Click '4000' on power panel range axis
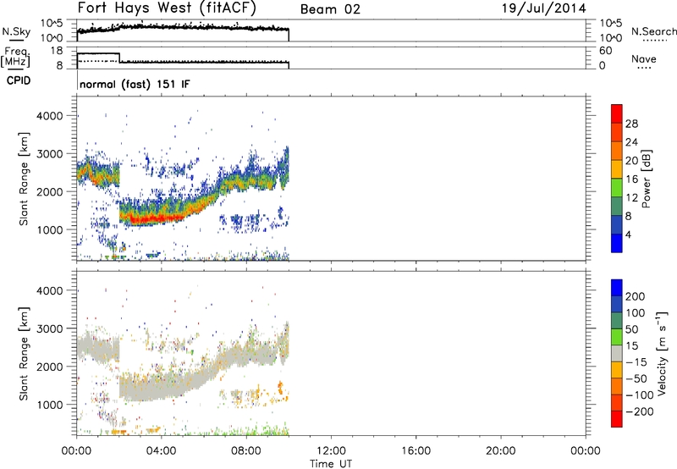This screenshot has height=469, width=677. pyautogui.click(x=50, y=116)
